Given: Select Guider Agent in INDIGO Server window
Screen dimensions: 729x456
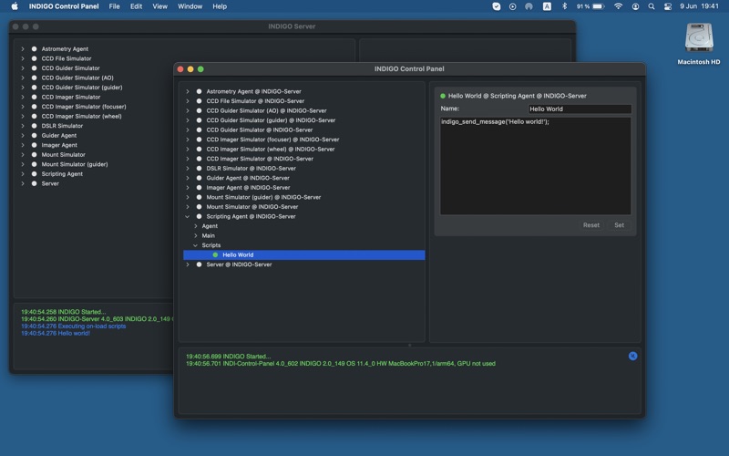Looking at the screenshot, I should tap(59, 135).
